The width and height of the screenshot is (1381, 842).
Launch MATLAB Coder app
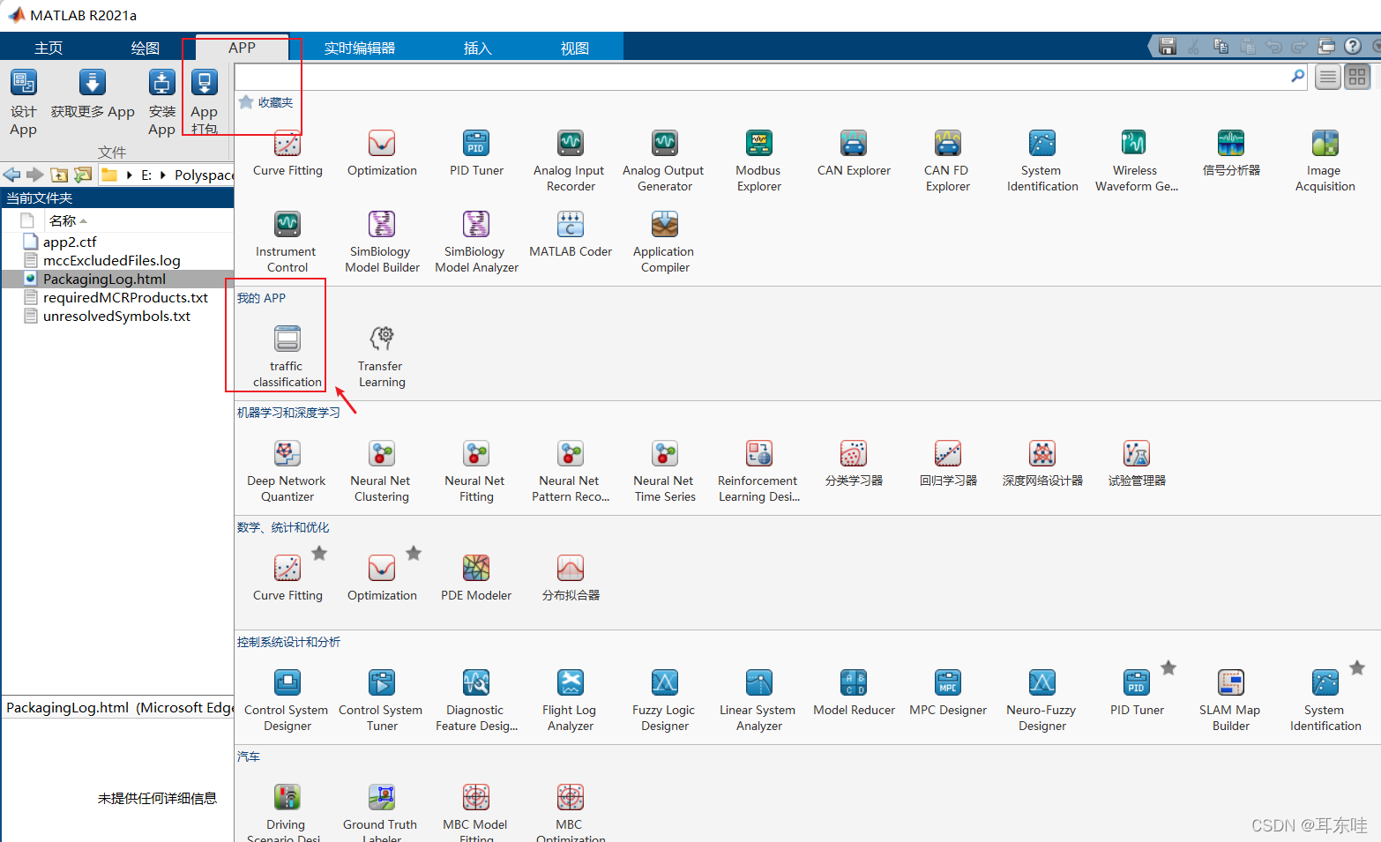tap(571, 235)
